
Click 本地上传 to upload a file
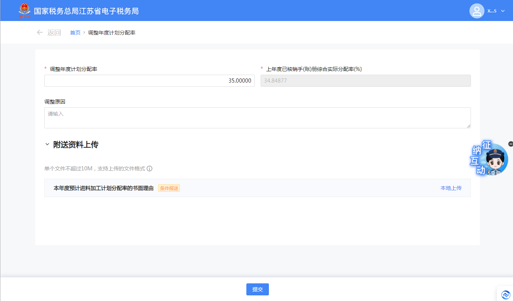[x=451, y=188]
